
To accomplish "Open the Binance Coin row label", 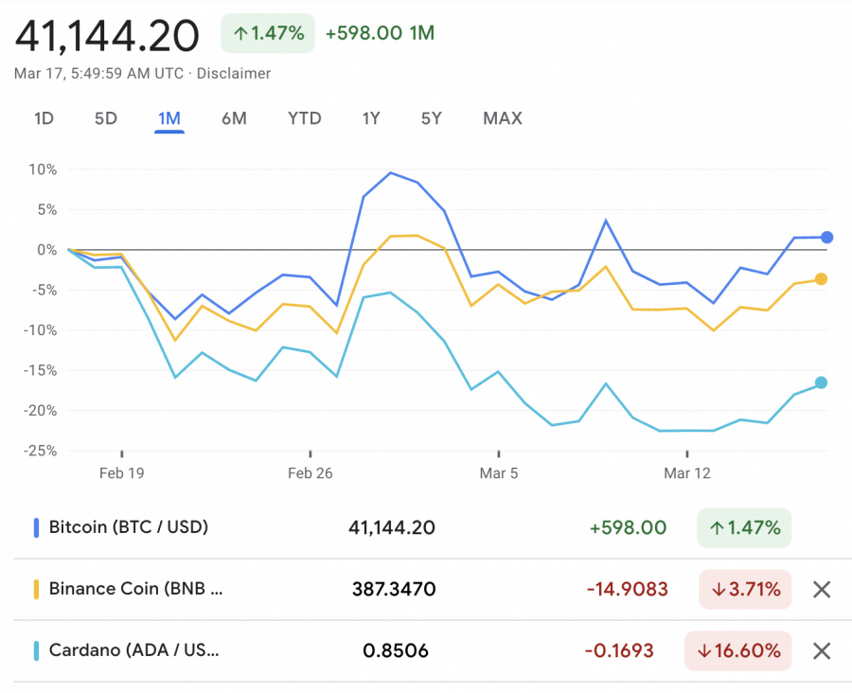I will 136,590.
